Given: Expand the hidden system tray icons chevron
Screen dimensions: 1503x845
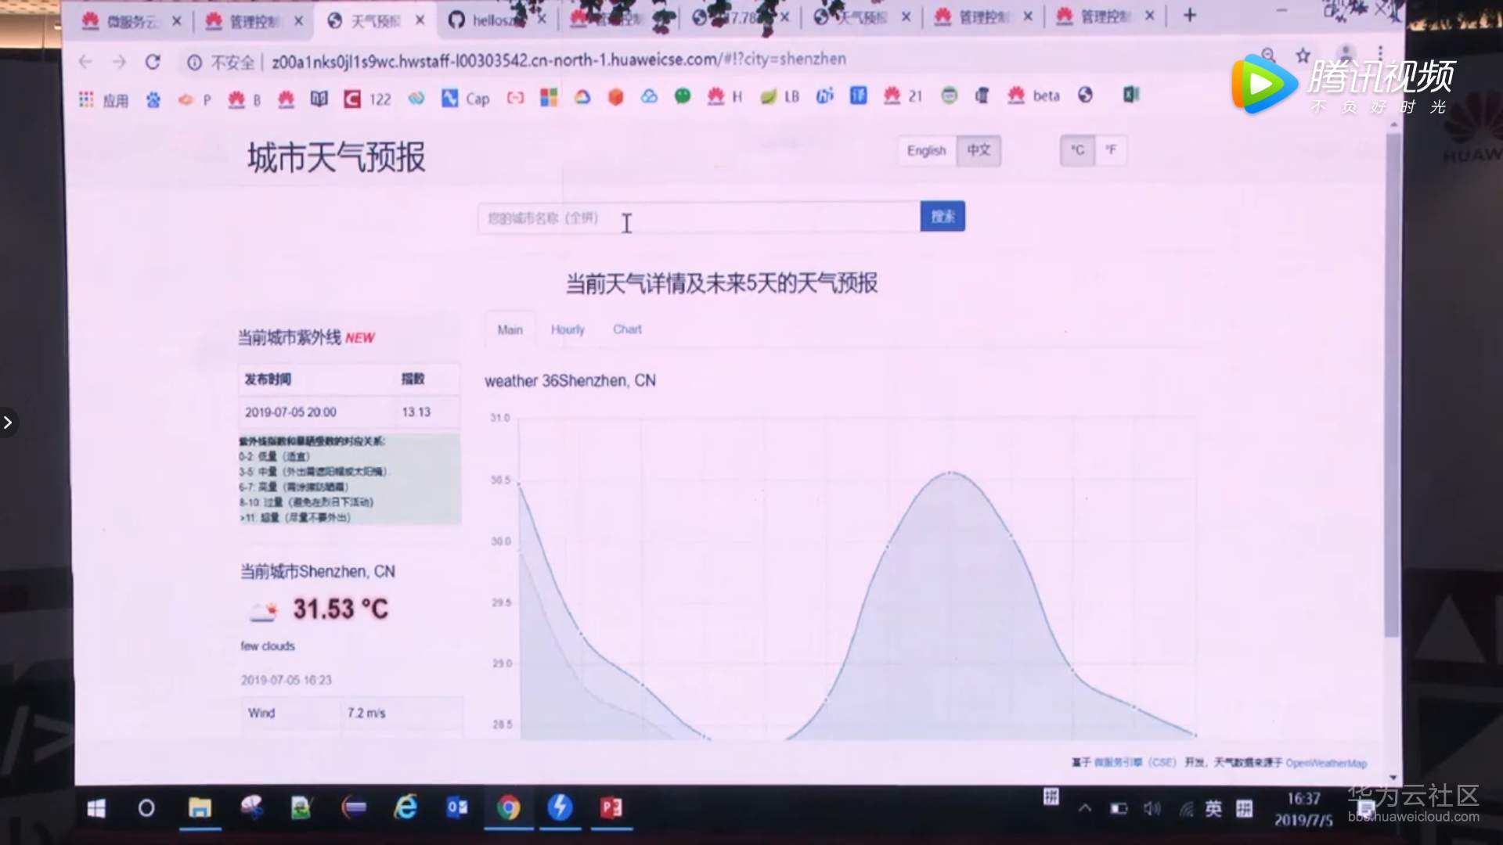Looking at the screenshot, I should (1085, 808).
